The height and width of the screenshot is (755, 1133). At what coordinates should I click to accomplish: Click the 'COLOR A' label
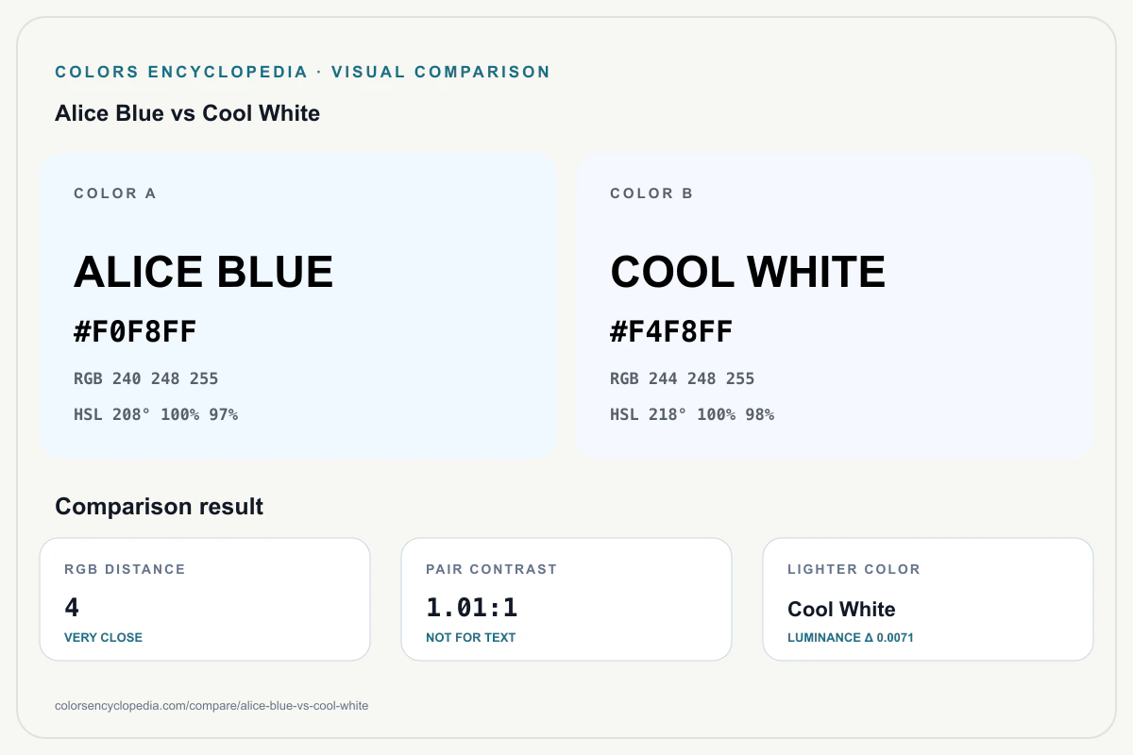115,193
